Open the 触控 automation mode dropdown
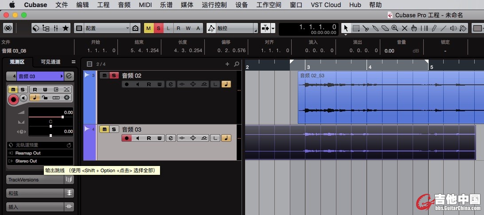Screen dimensions: 484x215 pyautogui.click(x=237, y=28)
